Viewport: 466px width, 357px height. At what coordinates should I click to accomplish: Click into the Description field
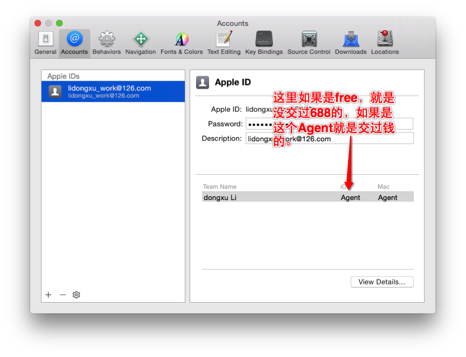pyautogui.click(x=329, y=139)
